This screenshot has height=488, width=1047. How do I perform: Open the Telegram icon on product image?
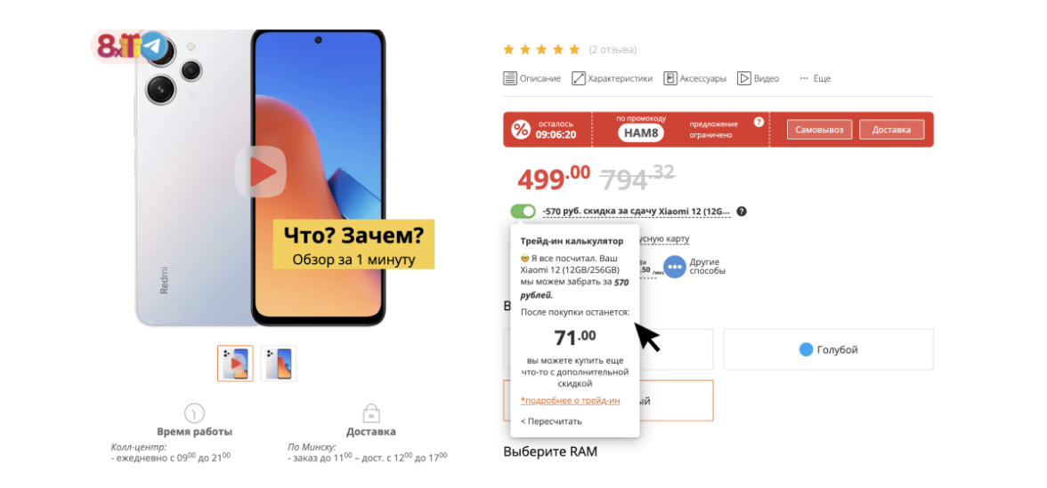pyautogui.click(x=154, y=45)
